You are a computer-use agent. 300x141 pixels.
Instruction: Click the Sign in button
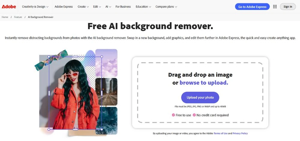click(x=288, y=7)
